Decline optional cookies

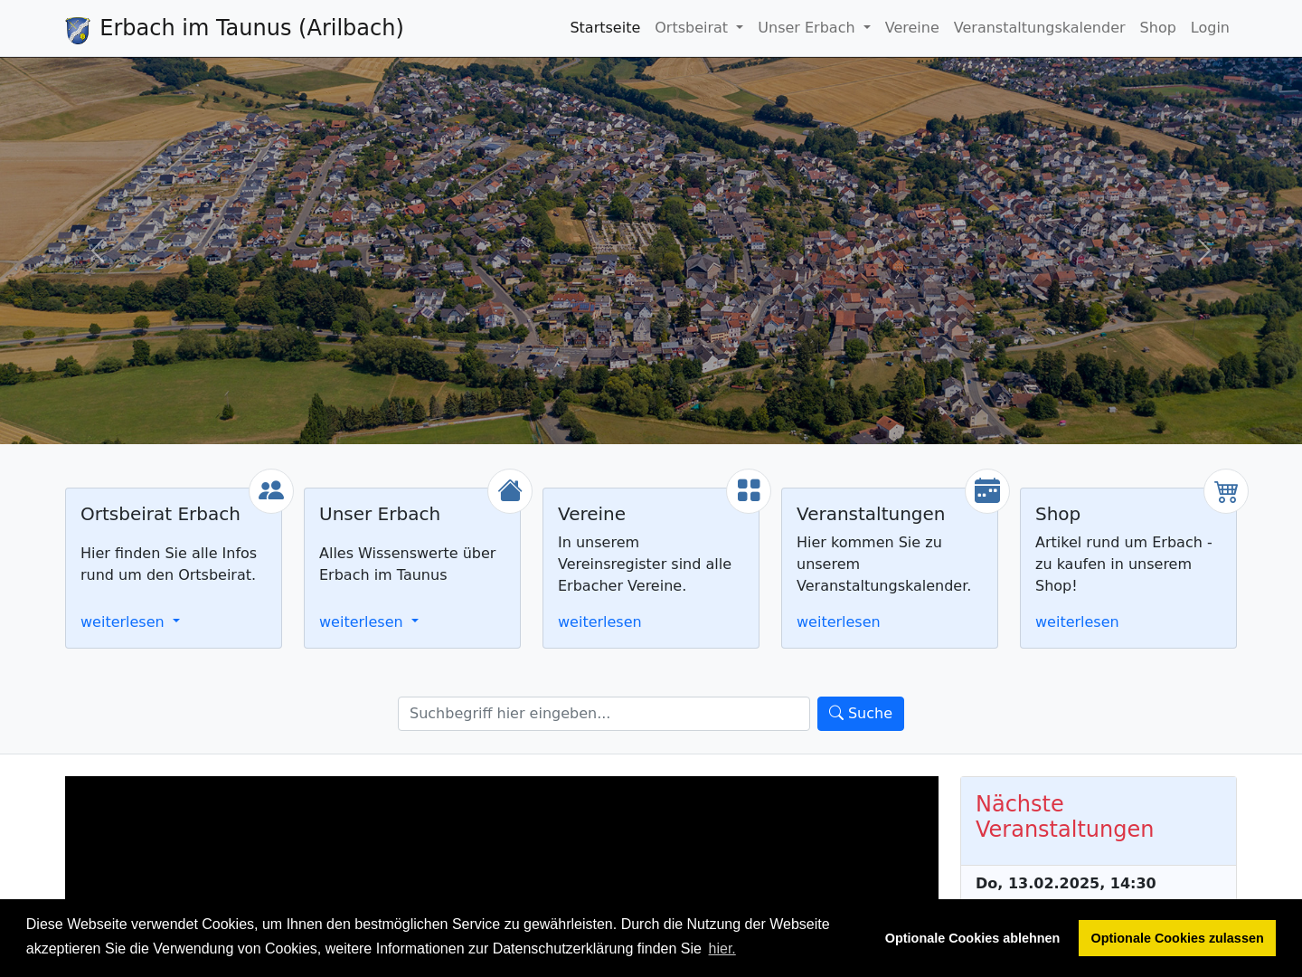pyautogui.click(x=972, y=938)
